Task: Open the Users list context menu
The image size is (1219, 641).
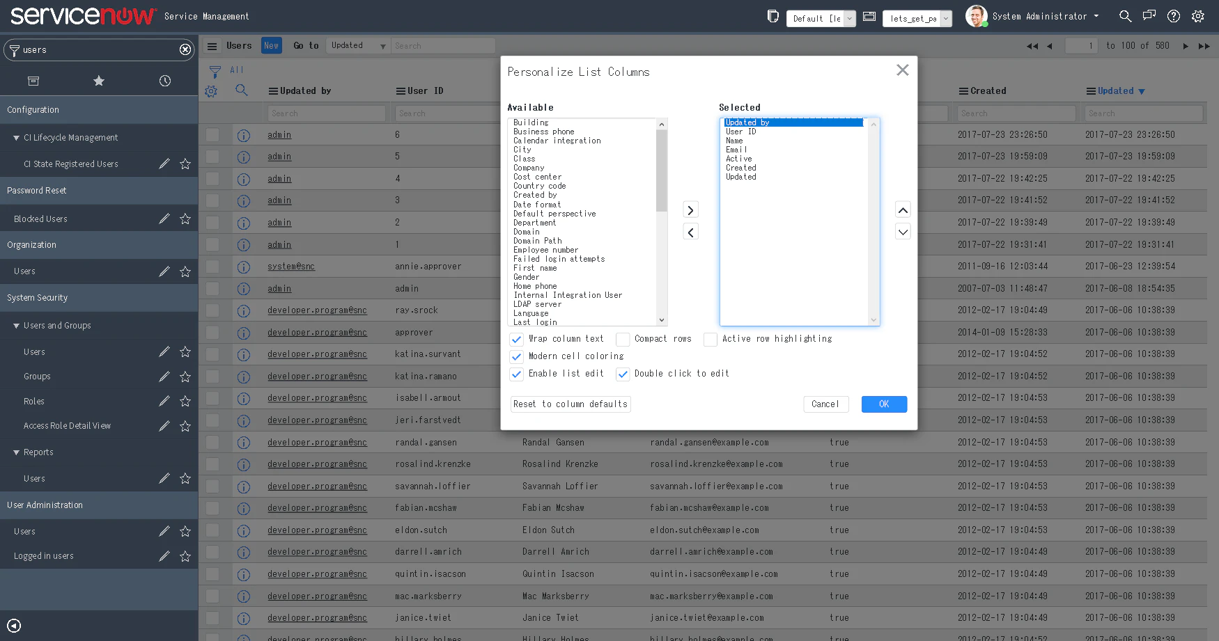Action: [x=212, y=45]
